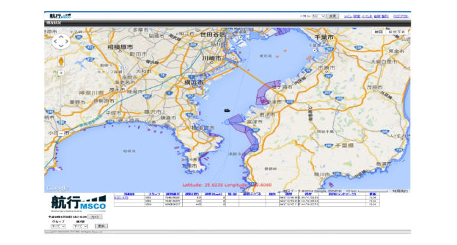Click the 変更 button next to level dropdown
Image resolution: width=457 pixels, height=245 pixels.
pyautogui.click(x=332, y=16)
